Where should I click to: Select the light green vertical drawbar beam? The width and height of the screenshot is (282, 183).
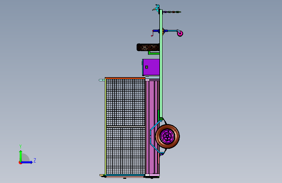pyautogui.click(x=161, y=64)
